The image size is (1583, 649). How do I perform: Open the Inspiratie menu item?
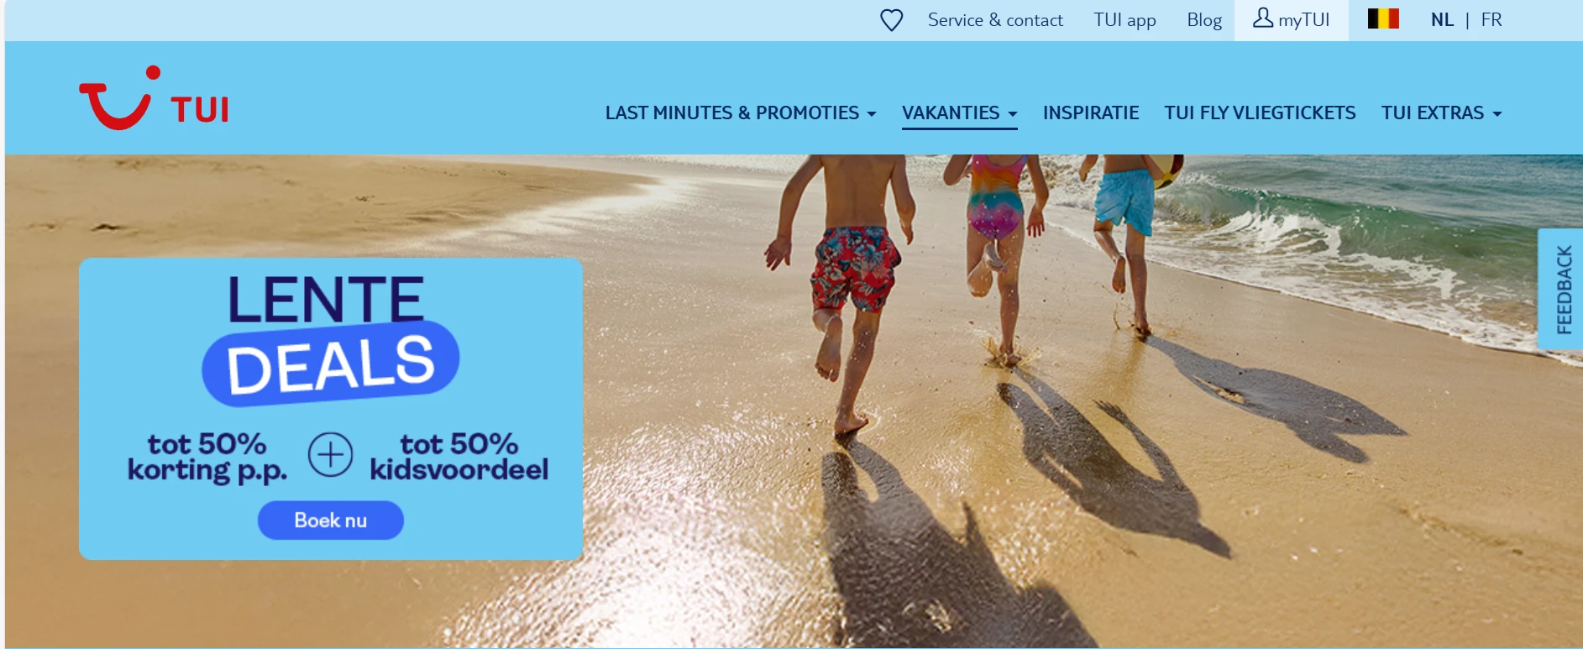[1091, 113]
